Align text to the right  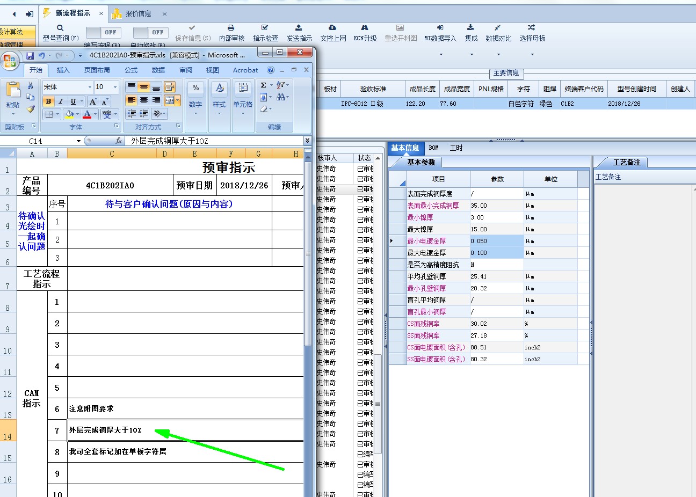[156, 100]
